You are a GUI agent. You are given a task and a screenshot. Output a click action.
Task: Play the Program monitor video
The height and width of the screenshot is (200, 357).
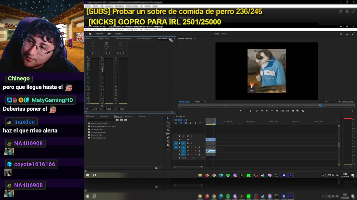(x=267, y=111)
